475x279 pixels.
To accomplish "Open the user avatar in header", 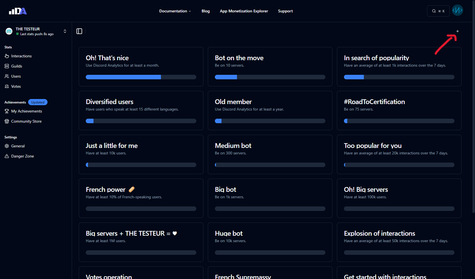I will point(457,10).
